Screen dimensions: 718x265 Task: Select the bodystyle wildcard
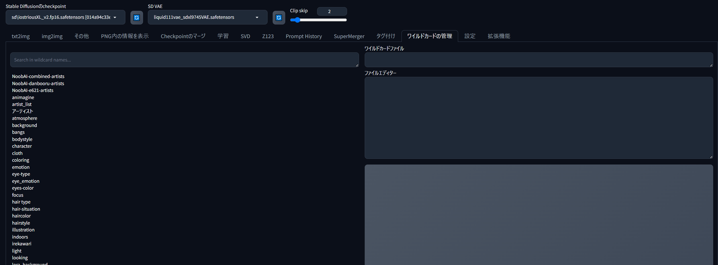coord(22,139)
